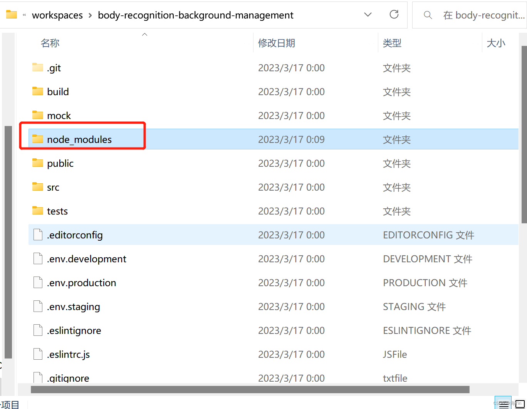Viewport: 527px width, 409px height.
Task: Click body-recognition-background-management breadcrumb
Action: (196, 15)
